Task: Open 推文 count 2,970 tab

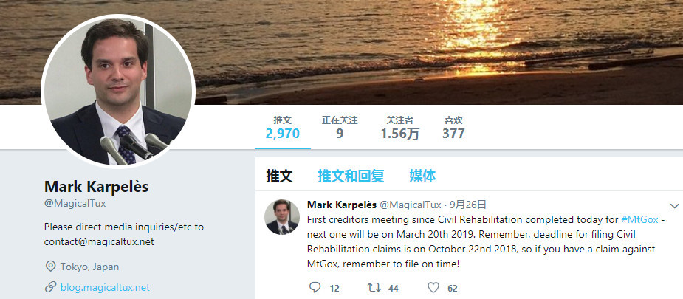Action: point(282,128)
